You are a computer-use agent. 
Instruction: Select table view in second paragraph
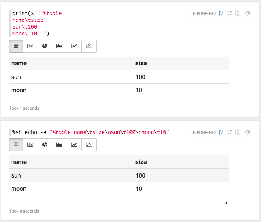pos(16,145)
